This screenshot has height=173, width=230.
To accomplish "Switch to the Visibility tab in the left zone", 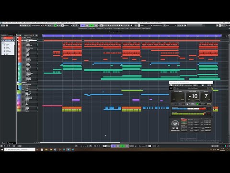I will tap(11, 35).
